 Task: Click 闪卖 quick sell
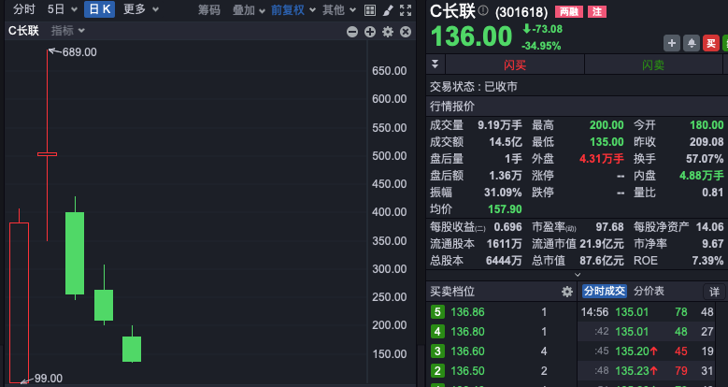point(653,64)
